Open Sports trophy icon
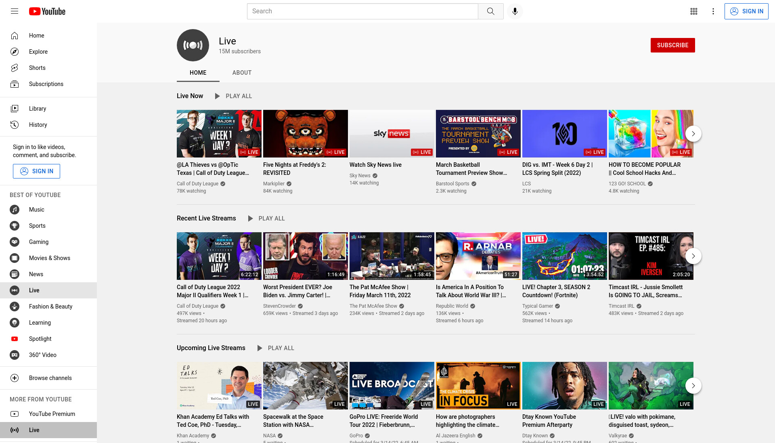Viewport: 775px width, 443px height. [15, 226]
